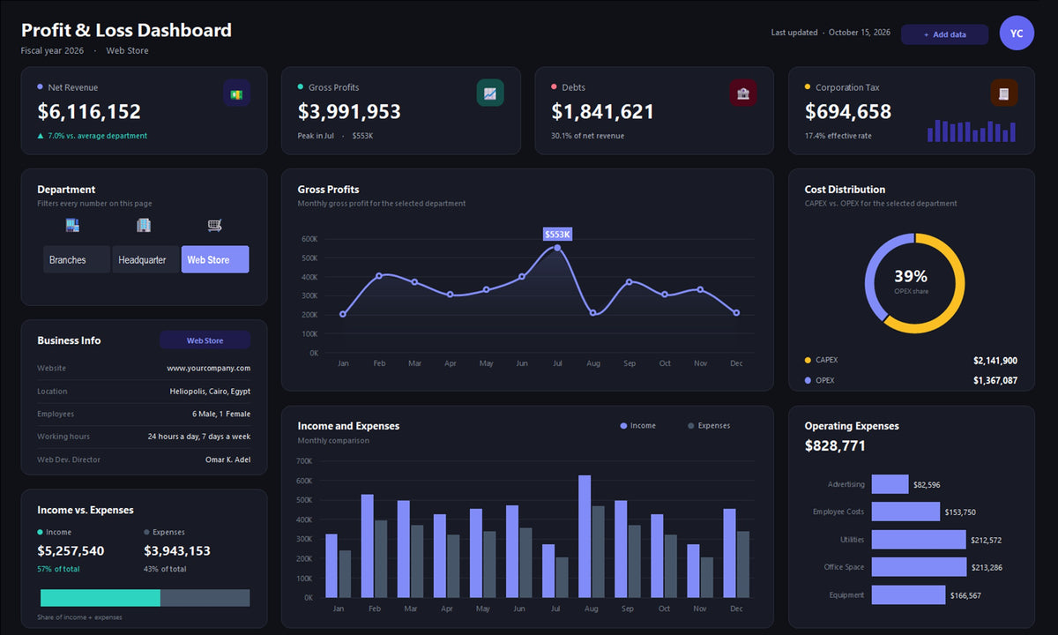This screenshot has height=635, width=1058.
Task: Click the Corporation Tax document icon
Action: pyautogui.click(x=1004, y=93)
